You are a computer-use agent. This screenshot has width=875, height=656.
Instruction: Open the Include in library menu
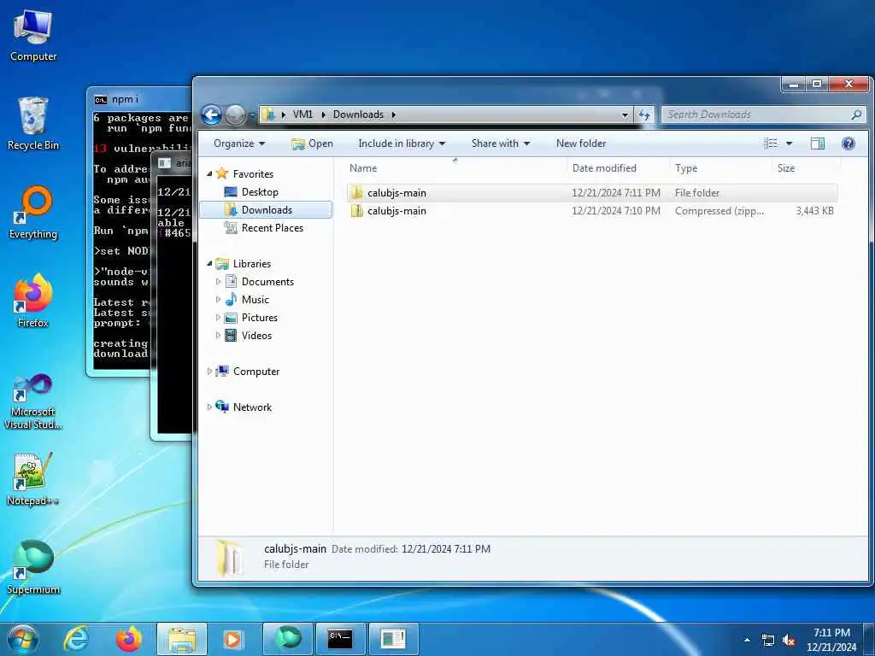(x=402, y=143)
